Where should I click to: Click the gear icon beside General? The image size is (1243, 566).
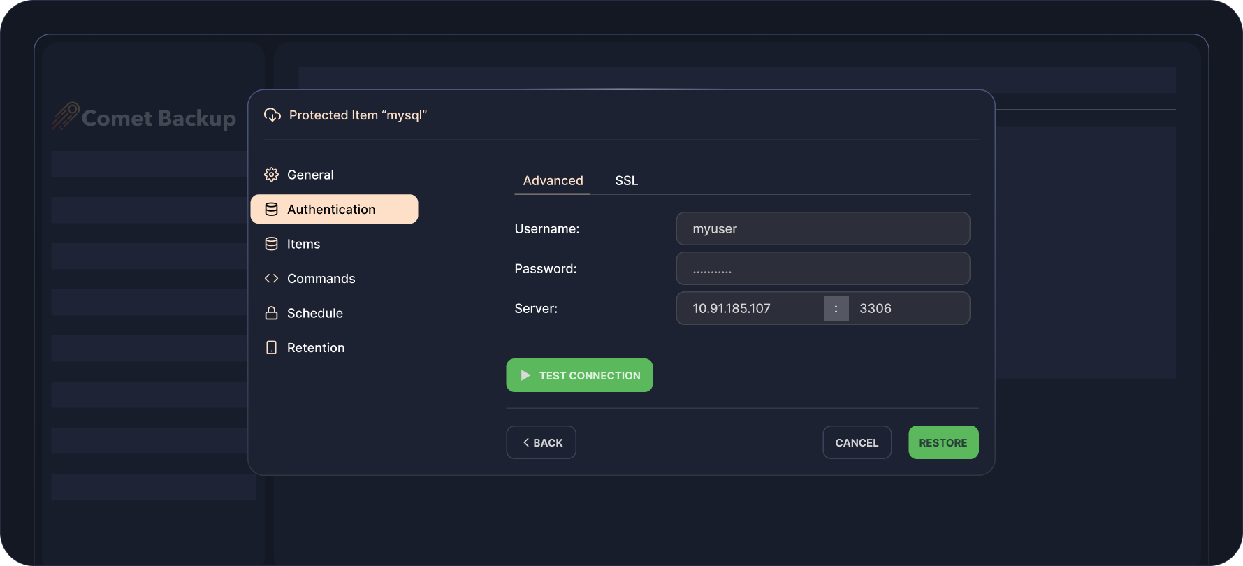click(271, 175)
